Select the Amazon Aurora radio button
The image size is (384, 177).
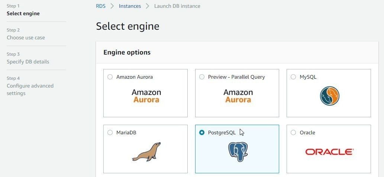[x=110, y=77]
